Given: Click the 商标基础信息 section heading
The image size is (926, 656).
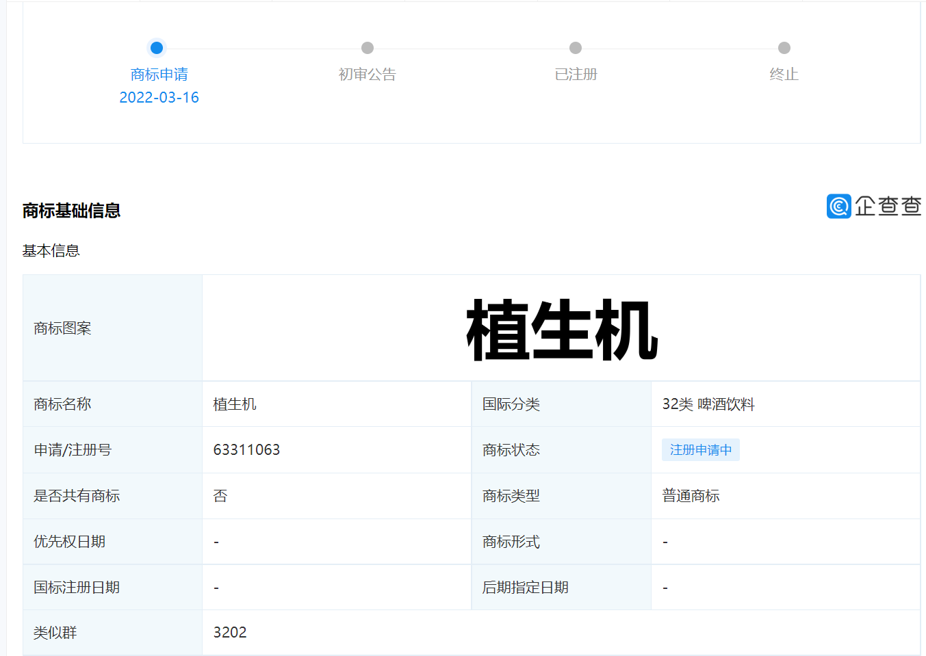Looking at the screenshot, I should 71,211.
